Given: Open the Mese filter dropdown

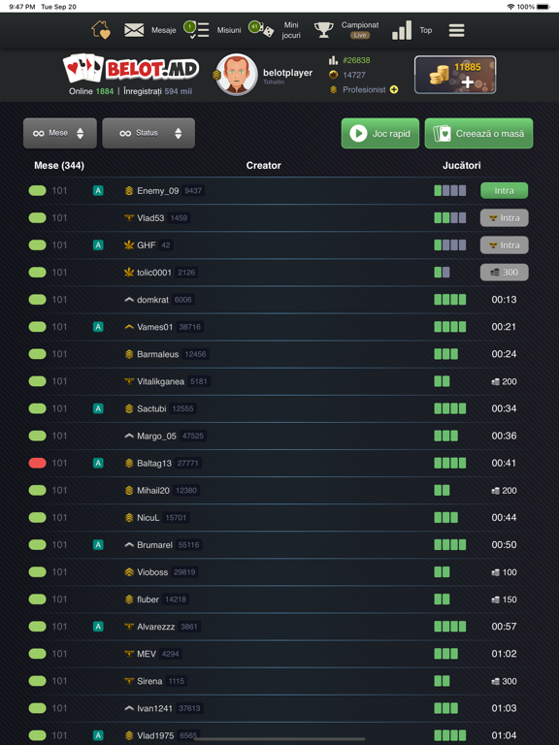Looking at the screenshot, I should tap(60, 133).
